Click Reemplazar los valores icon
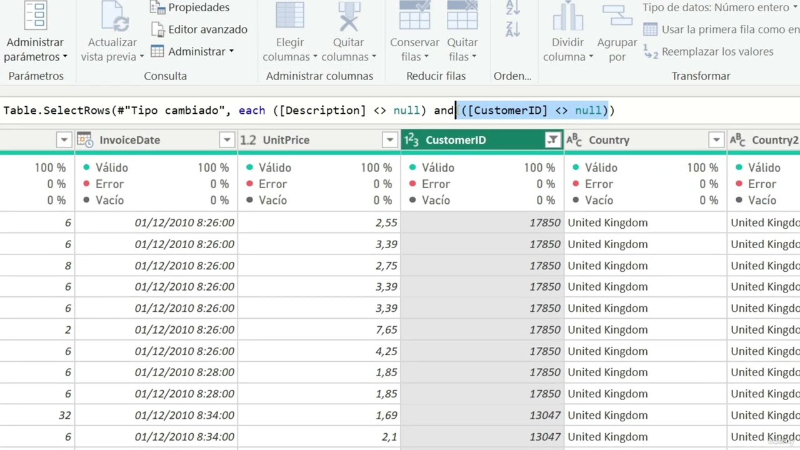Viewport: 800px width, 450px height. point(651,52)
